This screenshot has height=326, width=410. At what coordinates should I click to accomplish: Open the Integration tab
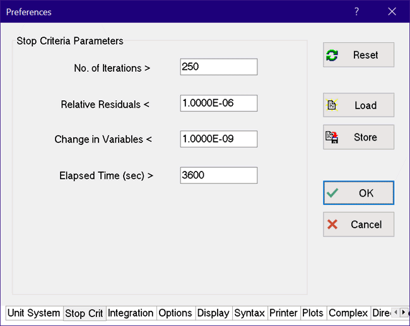(x=131, y=313)
